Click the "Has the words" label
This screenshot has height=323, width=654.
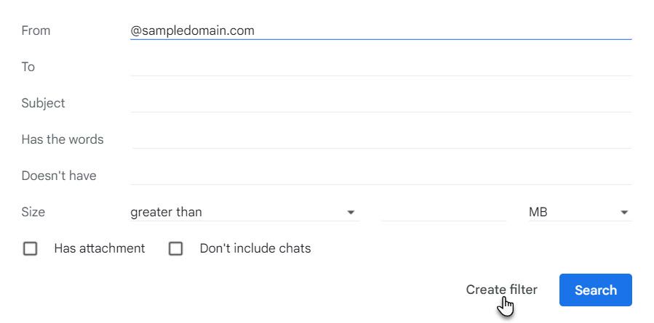pyautogui.click(x=63, y=139)
